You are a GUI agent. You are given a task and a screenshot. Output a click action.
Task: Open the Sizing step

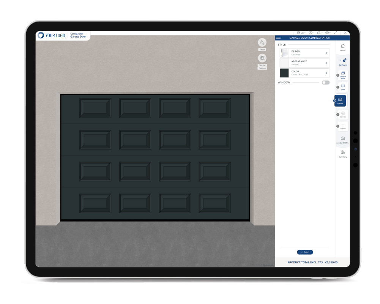pyautogui.click(x=343, y=87)
